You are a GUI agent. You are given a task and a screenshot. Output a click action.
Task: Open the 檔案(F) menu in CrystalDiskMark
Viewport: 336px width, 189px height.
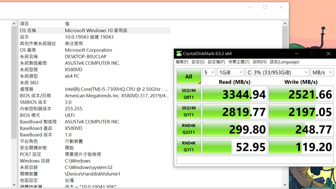182,62
